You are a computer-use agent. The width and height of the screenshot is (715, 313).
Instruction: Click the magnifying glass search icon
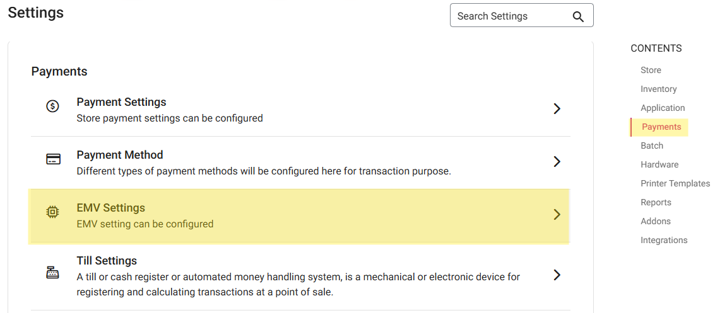coord(578,16)
